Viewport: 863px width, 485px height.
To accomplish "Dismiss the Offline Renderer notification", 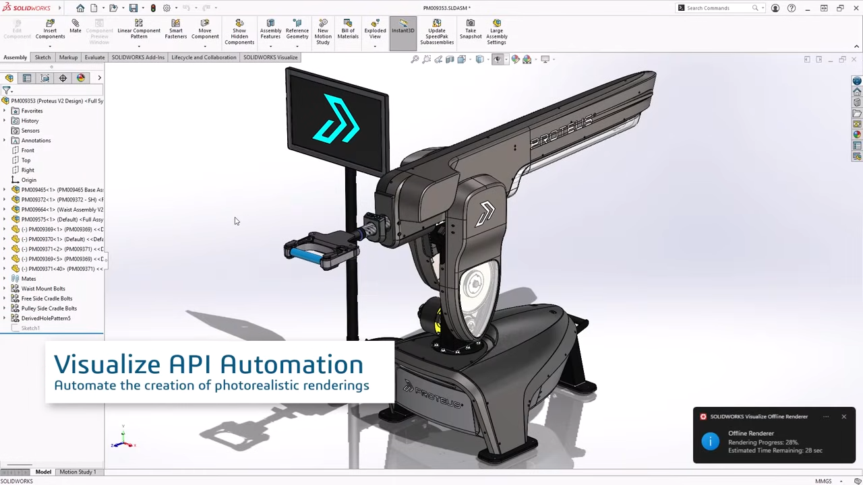I will click(843, 416).
